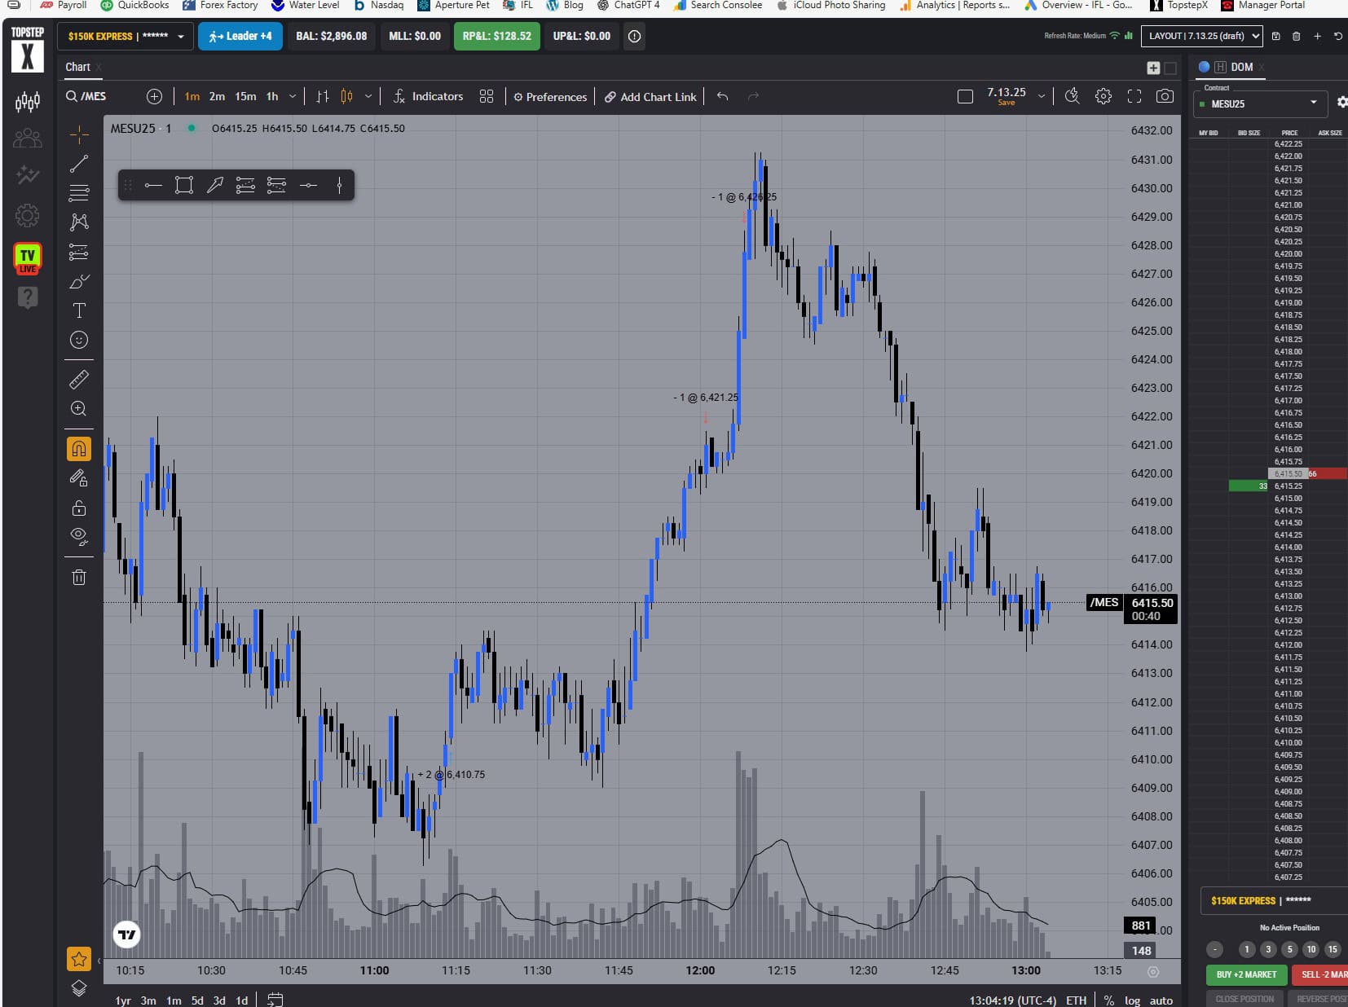This screenshot has height=1007, width=1348.
Task: Open the TV Live sidebar icon
Action: click(x=28, y=259)
